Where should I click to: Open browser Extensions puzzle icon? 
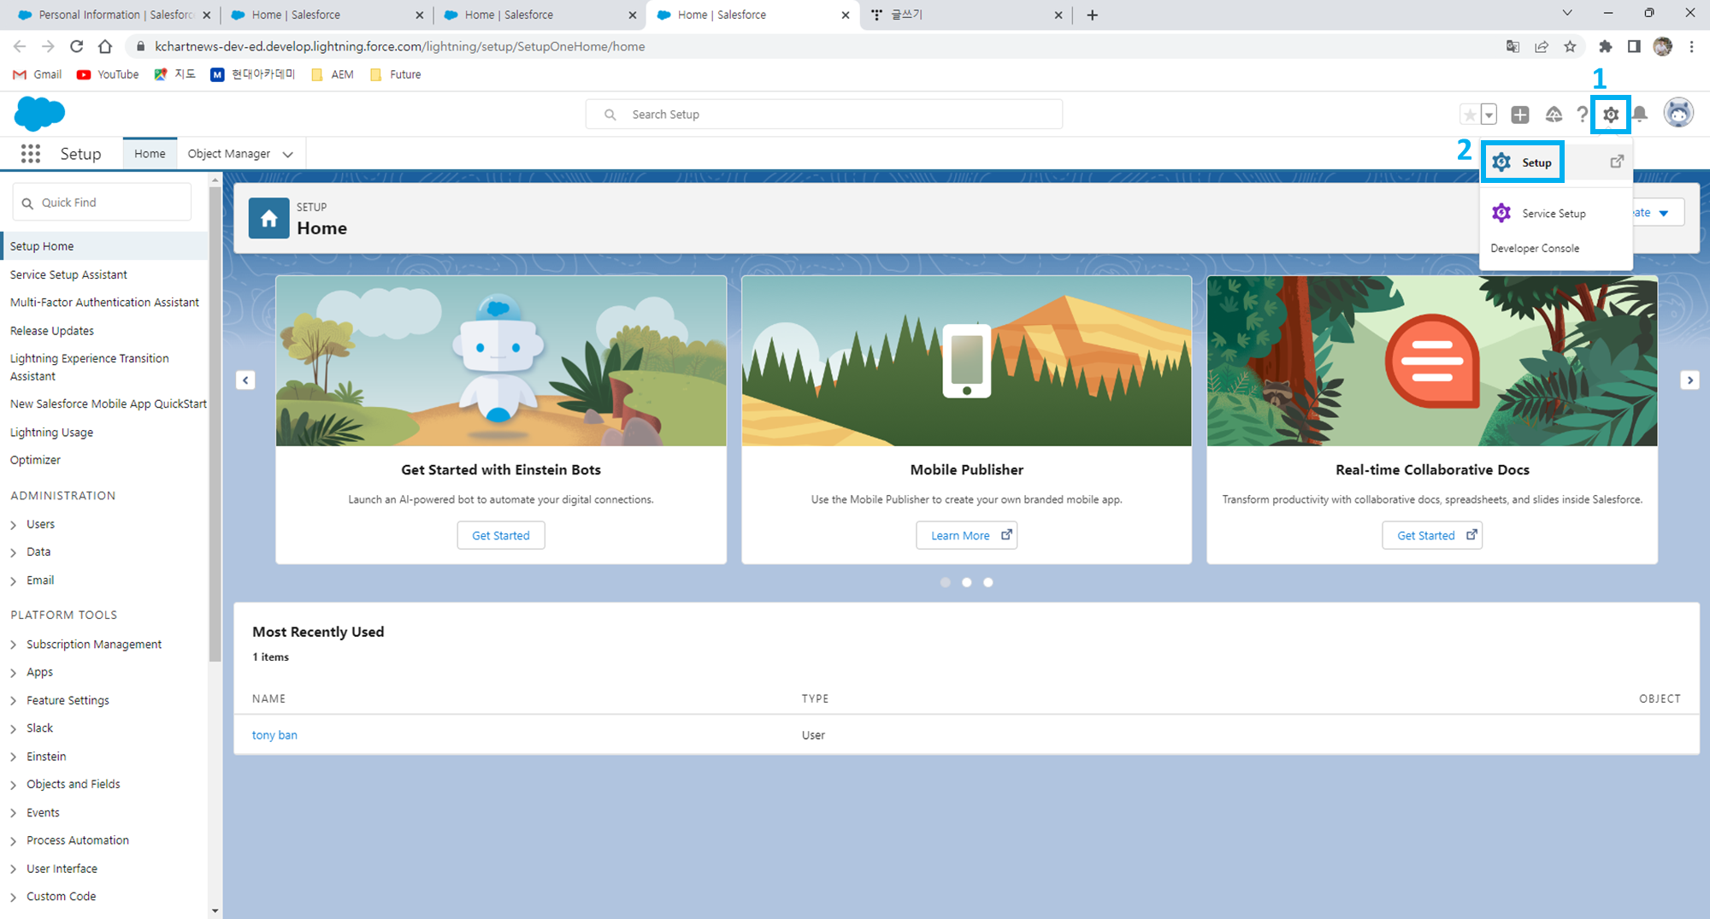point(1606,47)
